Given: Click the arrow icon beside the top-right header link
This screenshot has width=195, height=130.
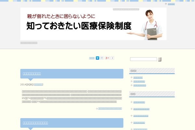Looking at the screenshot, I should click(x=166, y=4).
